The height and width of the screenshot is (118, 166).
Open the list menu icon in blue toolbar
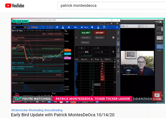pos(117,27)
